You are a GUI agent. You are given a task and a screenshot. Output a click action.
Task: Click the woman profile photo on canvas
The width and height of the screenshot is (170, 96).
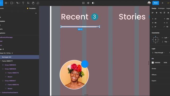[74, 75]
